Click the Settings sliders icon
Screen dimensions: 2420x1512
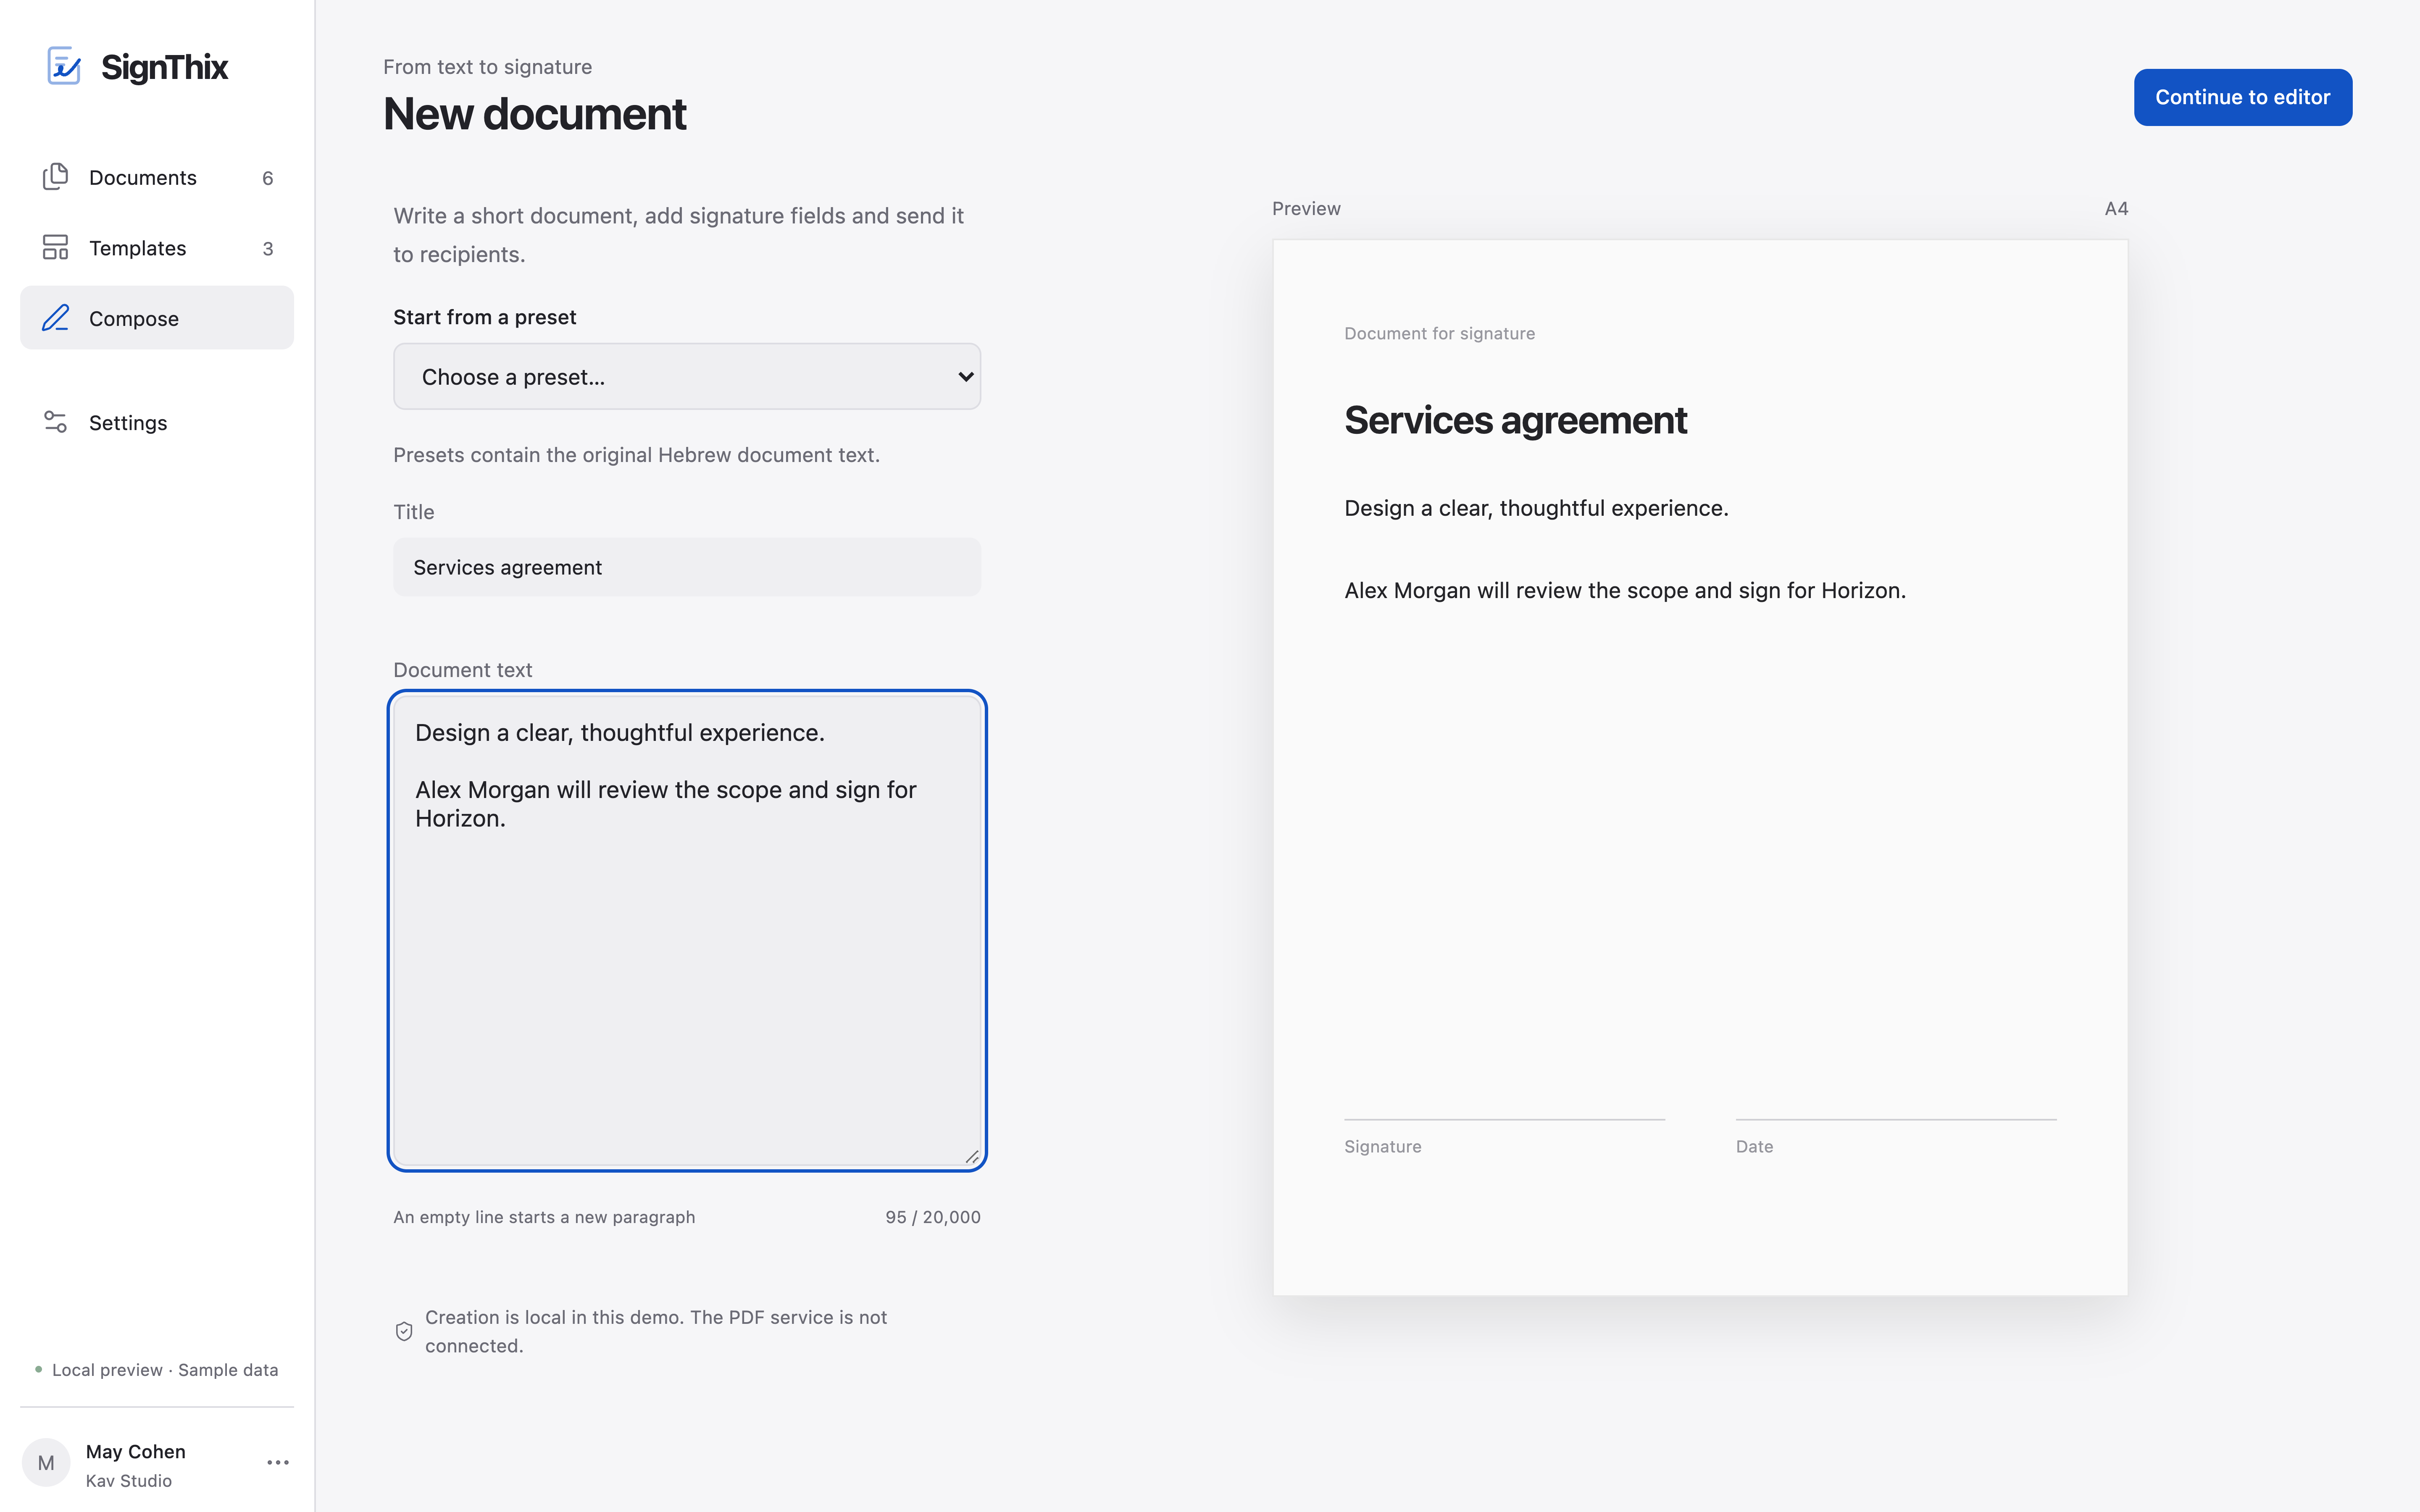pos(55,422)
